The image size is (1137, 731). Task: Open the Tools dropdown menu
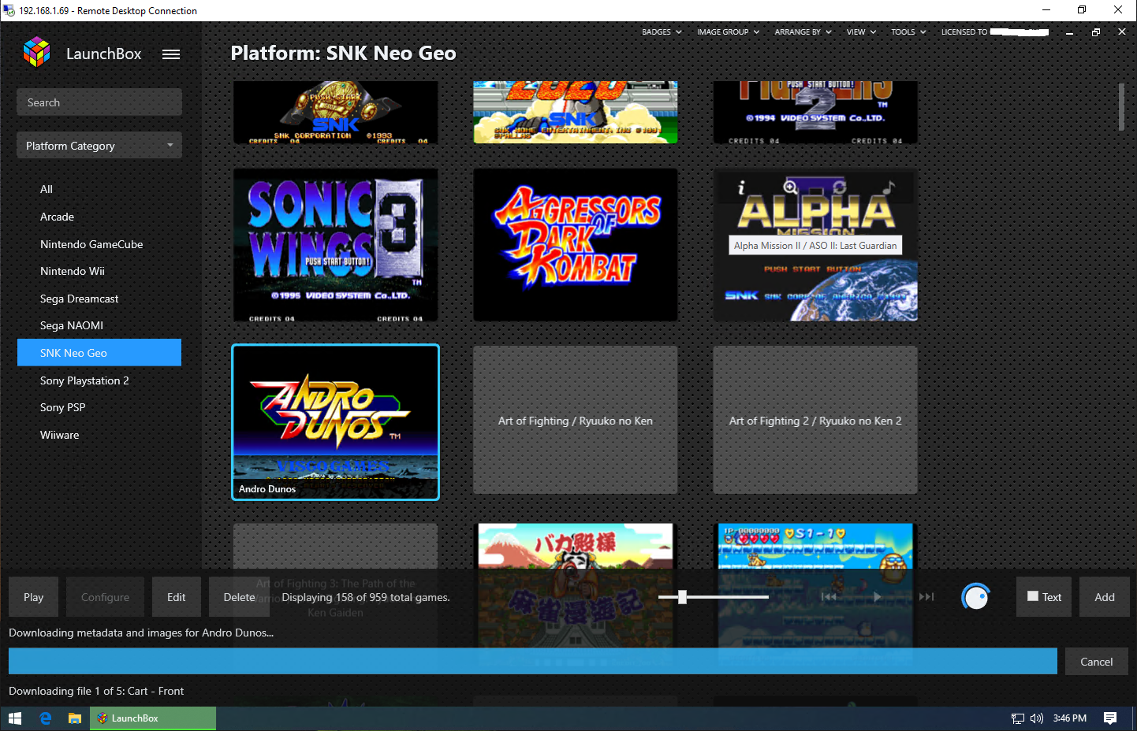click(x=909, y=32)
